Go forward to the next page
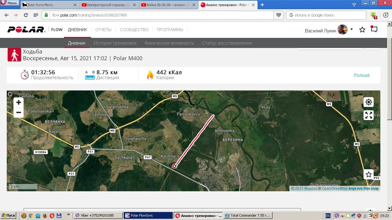Image resolution: width=392 pixels, height=220 pixels. pos(16,15)
